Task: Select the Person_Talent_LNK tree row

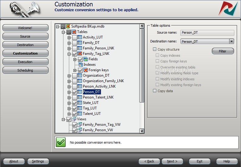Action: [x=98, y=97]
